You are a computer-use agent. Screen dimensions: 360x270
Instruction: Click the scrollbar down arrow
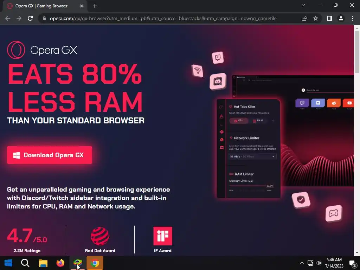(357, 253)
